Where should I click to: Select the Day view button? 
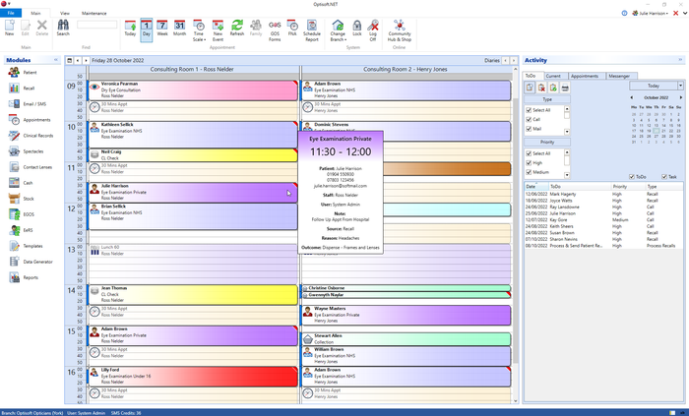pyautogui.click(x=147, y=30)
